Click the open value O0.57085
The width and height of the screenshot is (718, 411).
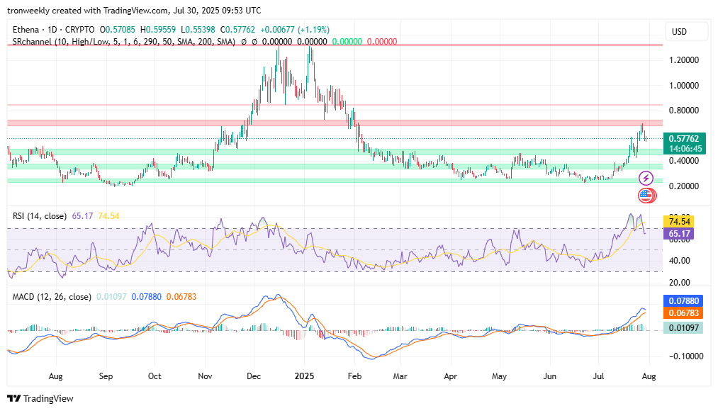coord(118,30)
